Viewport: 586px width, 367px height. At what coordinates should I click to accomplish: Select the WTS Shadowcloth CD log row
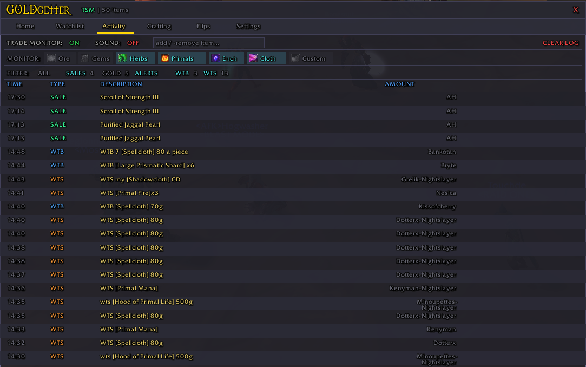pyautogui.click(x=232, y=179)
